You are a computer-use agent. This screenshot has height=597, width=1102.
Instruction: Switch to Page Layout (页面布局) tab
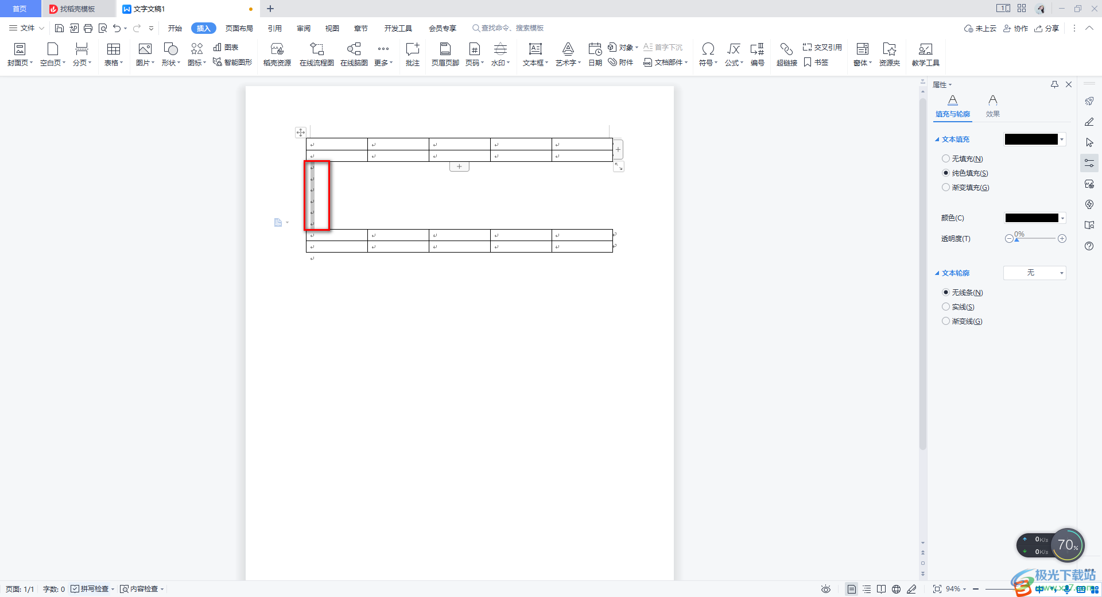239,28
